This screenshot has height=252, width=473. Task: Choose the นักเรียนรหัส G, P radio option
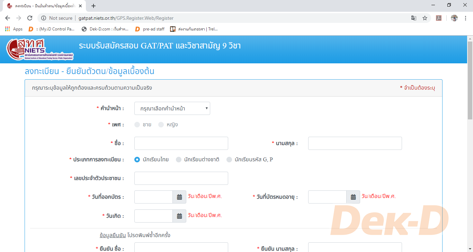point(229,160)
